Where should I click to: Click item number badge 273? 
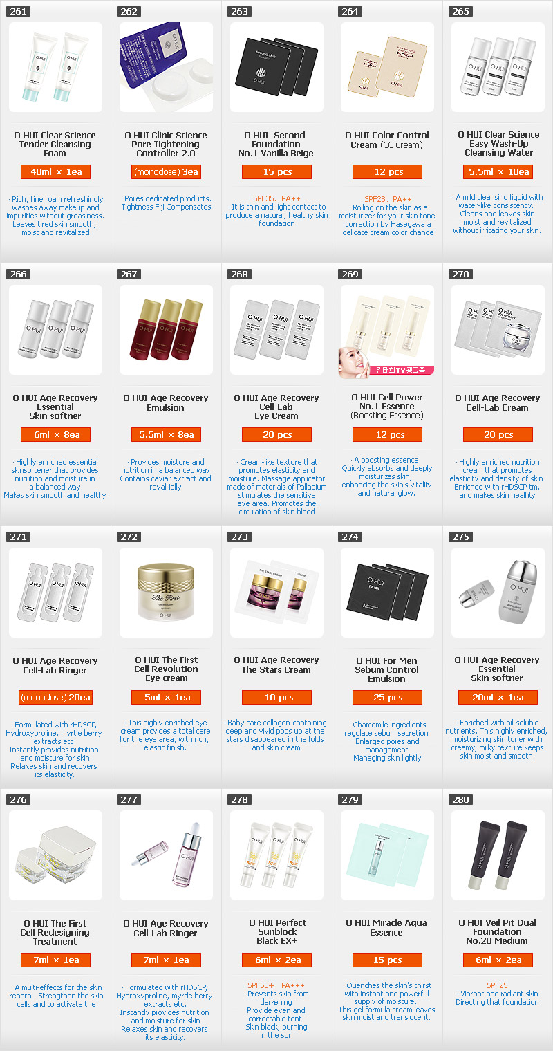pyautogui.click(x=240, y=537)
